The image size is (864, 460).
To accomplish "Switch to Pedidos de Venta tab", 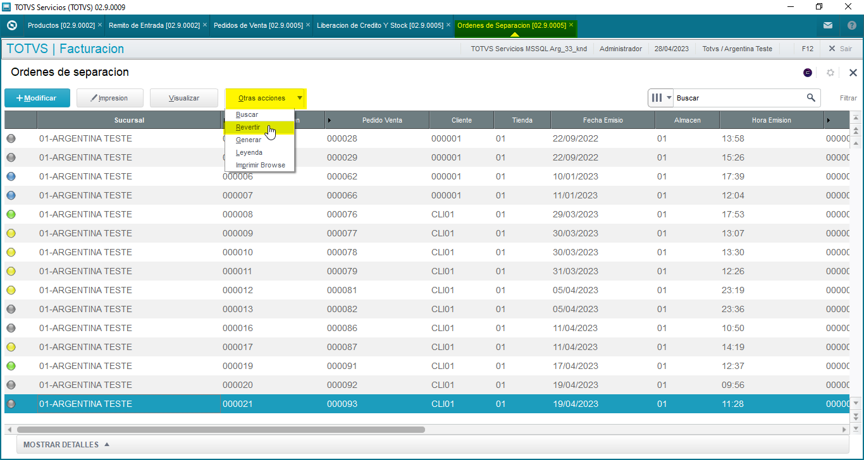I will coord(258,25).
